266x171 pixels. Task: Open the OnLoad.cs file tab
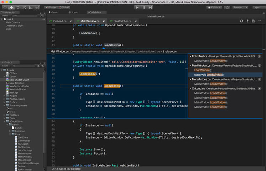[60, 21]
